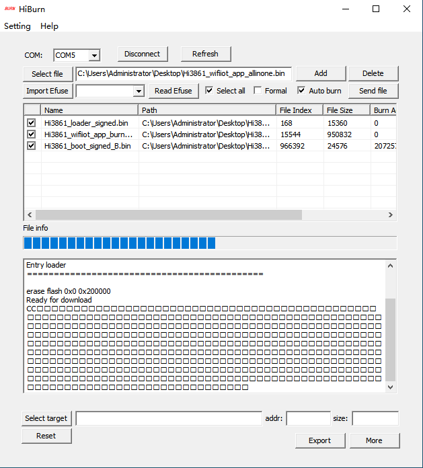Click the table horizontal scrollbar thumb
Viewport: 423px width, 468px height.
click(169, 214)
